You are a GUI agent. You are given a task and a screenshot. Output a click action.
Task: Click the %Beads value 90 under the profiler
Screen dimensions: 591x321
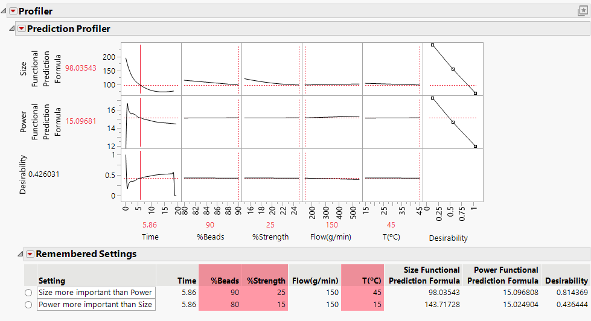pyautogui.click(x=210, y=225)
